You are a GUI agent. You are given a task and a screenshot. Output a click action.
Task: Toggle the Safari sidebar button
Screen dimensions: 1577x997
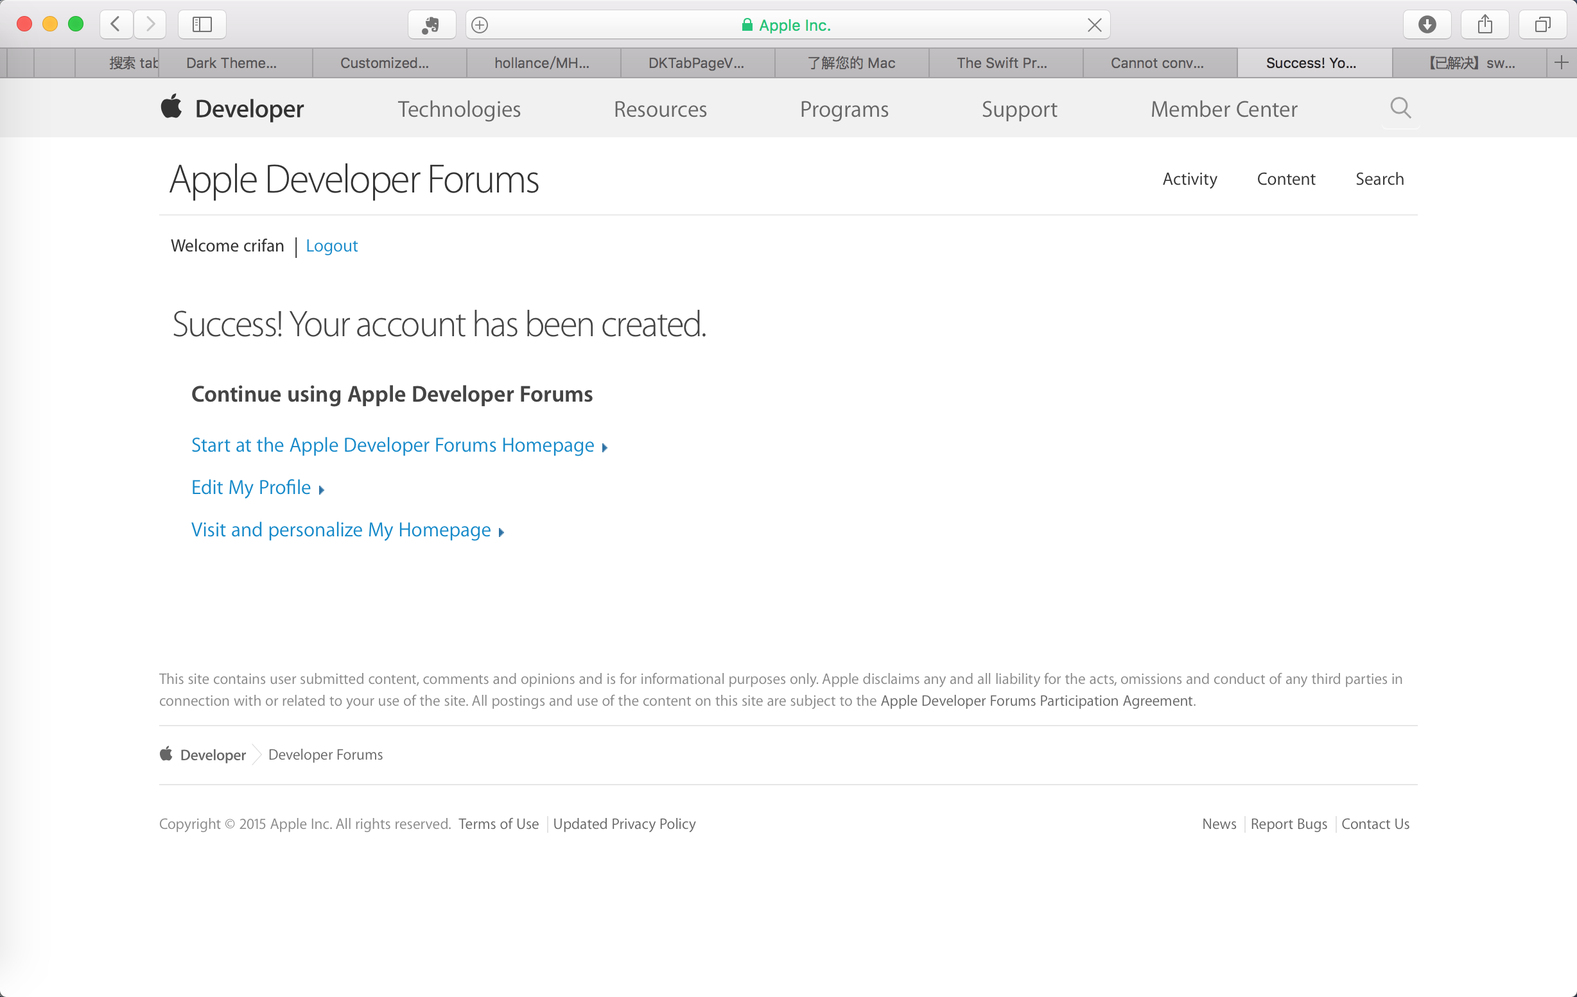[x=202, y=25]
